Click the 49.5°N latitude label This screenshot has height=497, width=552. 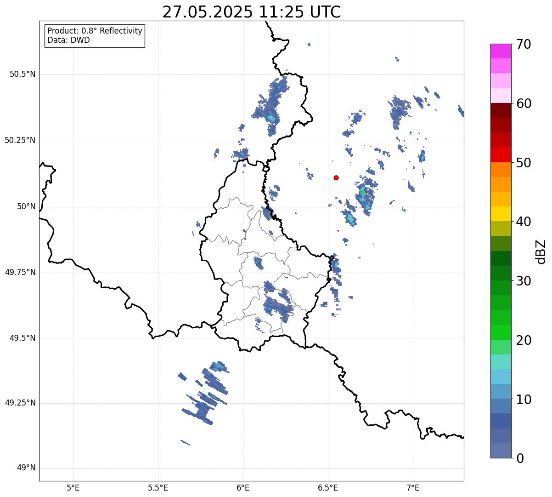[x=23, y=338]
